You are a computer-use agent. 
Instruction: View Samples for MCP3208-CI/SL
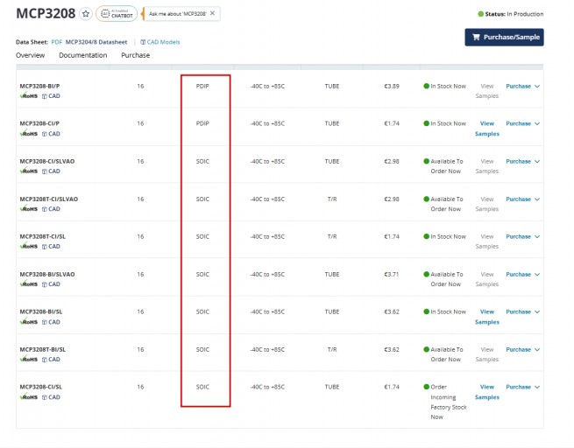[487, 392]
